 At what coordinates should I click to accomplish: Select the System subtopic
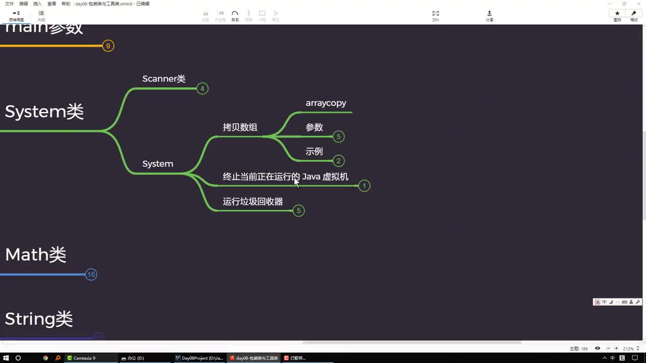coord(157,164)
